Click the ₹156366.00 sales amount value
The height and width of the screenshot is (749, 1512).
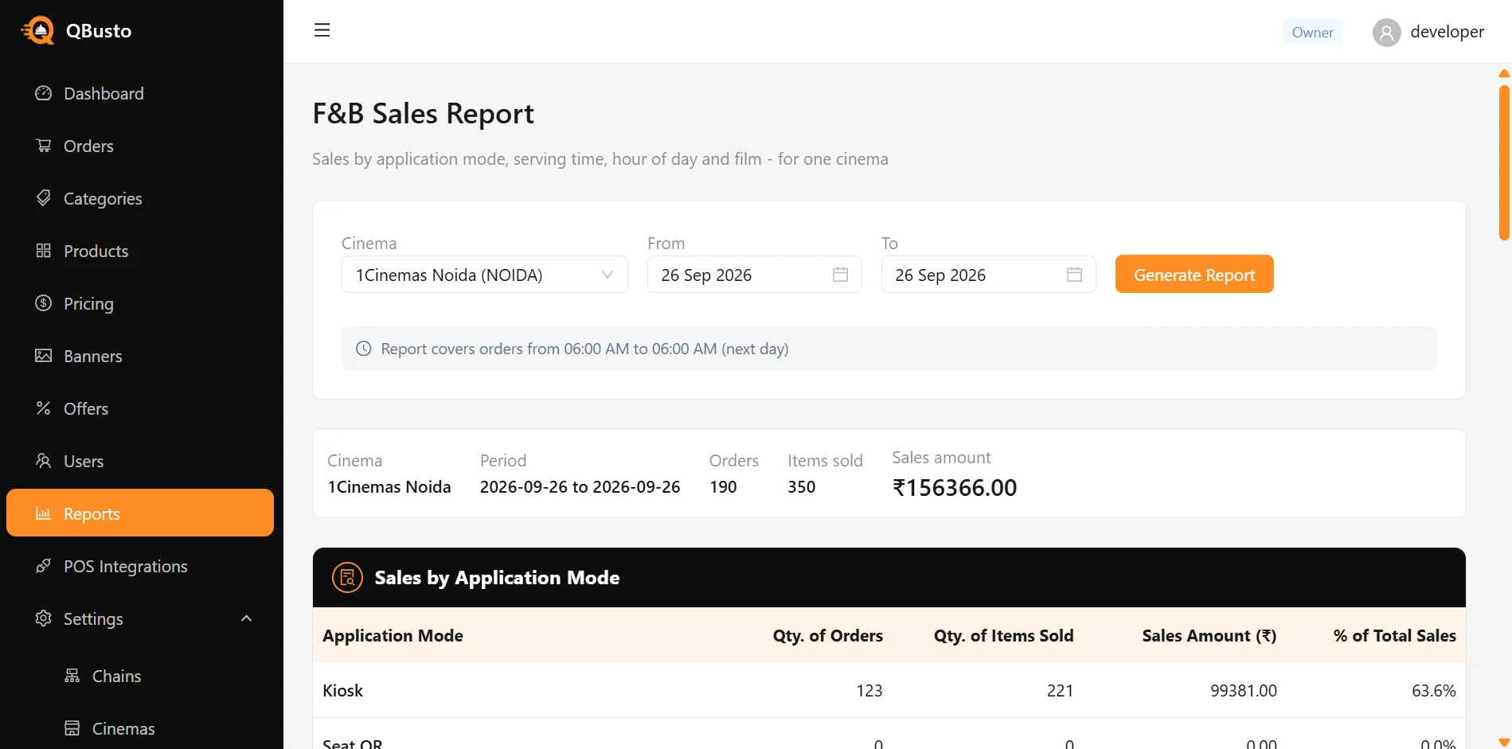tap(955, 487)
